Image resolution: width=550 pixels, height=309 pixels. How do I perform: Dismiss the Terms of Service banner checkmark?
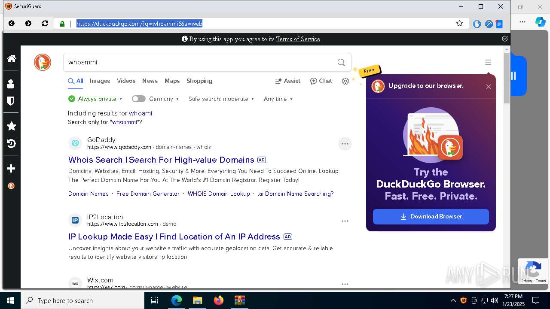tap(505, 39)
